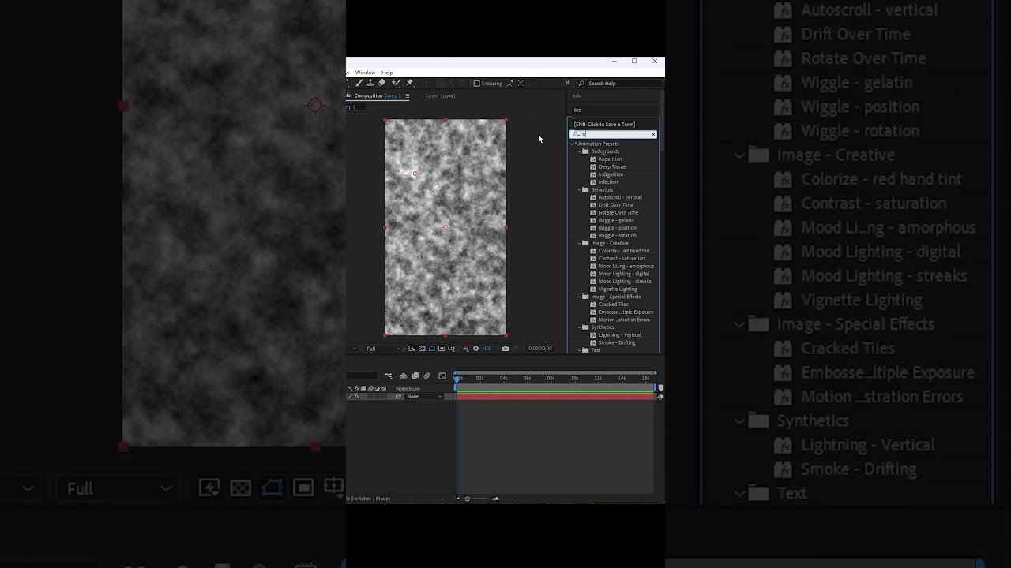The height and width of the screenshot is (568, 1011).
Task: Open the Full resolution dropdown
Action: 383,349
